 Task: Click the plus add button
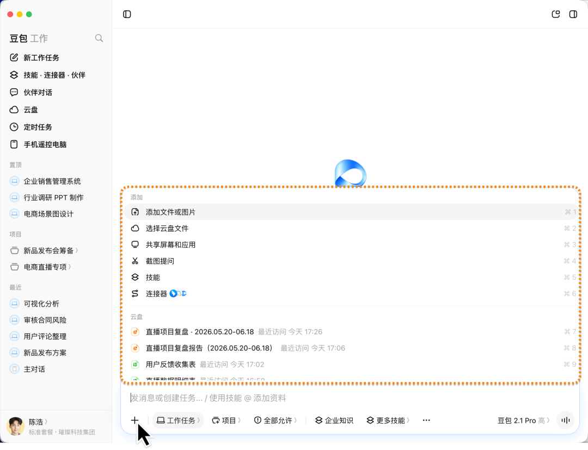(134, 421)
